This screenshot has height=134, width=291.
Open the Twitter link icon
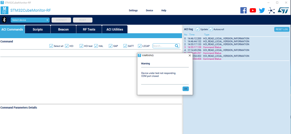point(262,10)
